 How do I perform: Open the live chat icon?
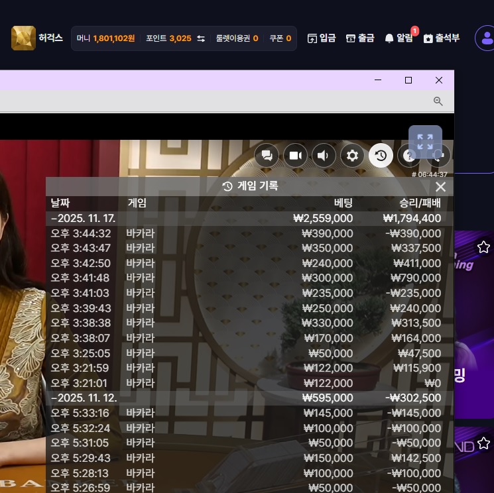click(x=267, y=156)
